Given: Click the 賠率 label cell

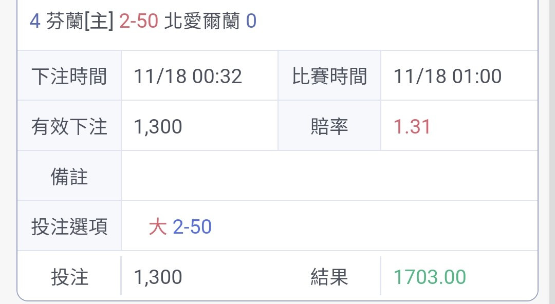Looking at the screenshot, I should tap(329, 126).
